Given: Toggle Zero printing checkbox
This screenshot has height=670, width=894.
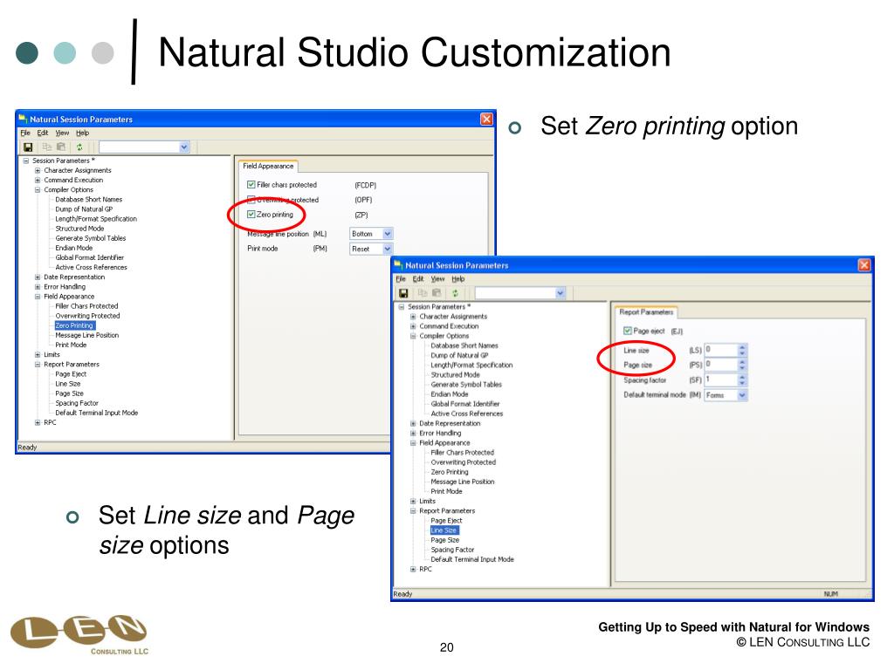Looking at the screenshot, I should click(251, 215).
